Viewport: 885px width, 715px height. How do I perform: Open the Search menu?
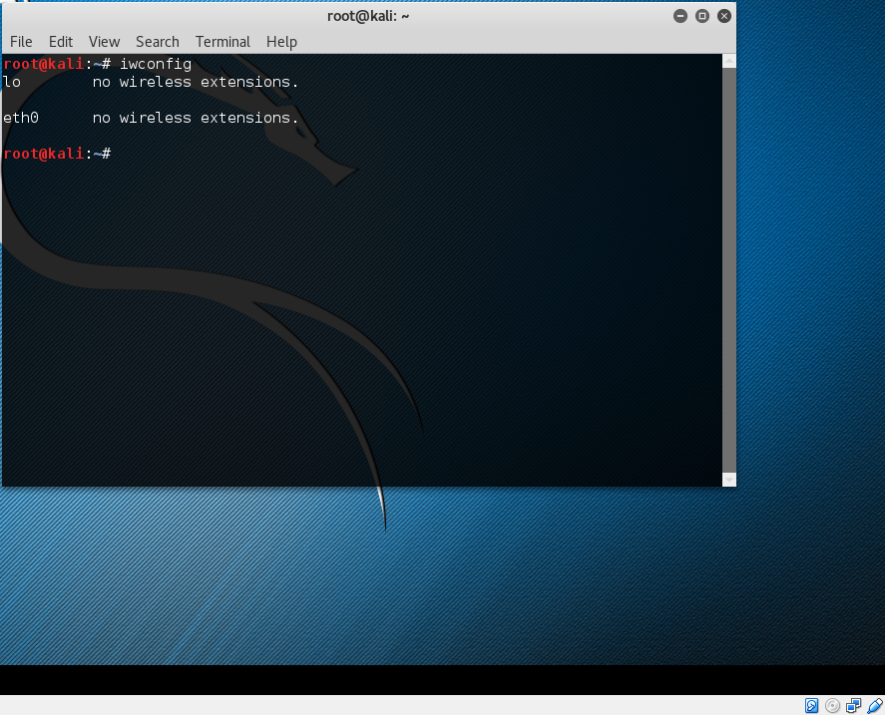point(158,42)
